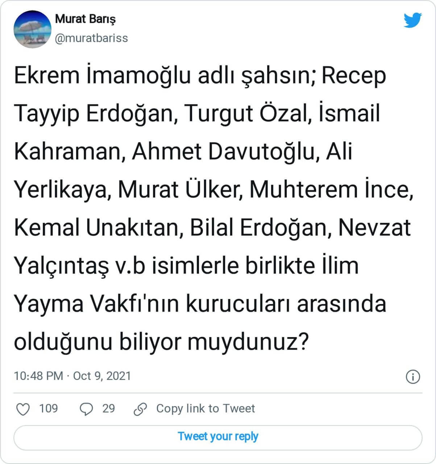Select "Copy link to Tweet"
This screenshot has width=436, height=464.
click(x=205, y=409)
